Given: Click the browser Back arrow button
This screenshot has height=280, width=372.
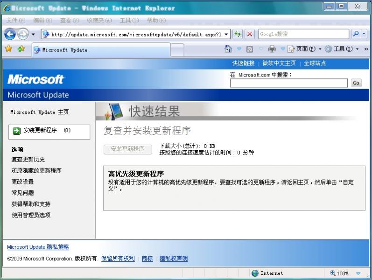Looking at the screenshot, I should click(x=10, y=35).
